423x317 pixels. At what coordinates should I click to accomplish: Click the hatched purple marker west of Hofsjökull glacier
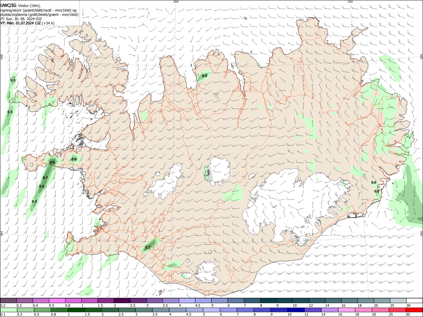208,172
